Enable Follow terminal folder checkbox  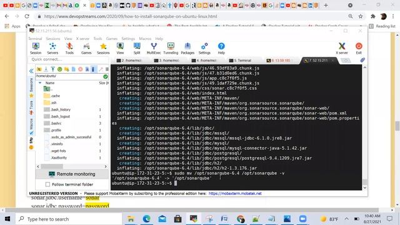pyautogui.click(x=47, y=184)
